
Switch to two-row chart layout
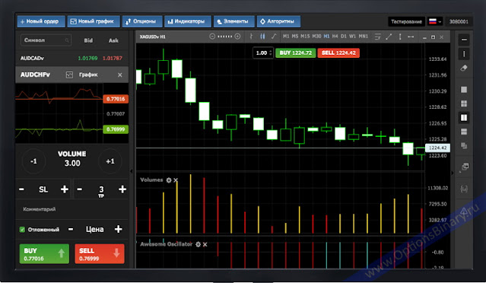pos(464,132)
